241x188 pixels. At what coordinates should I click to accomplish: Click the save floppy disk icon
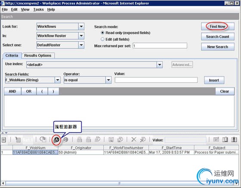(x=111, y=139)
